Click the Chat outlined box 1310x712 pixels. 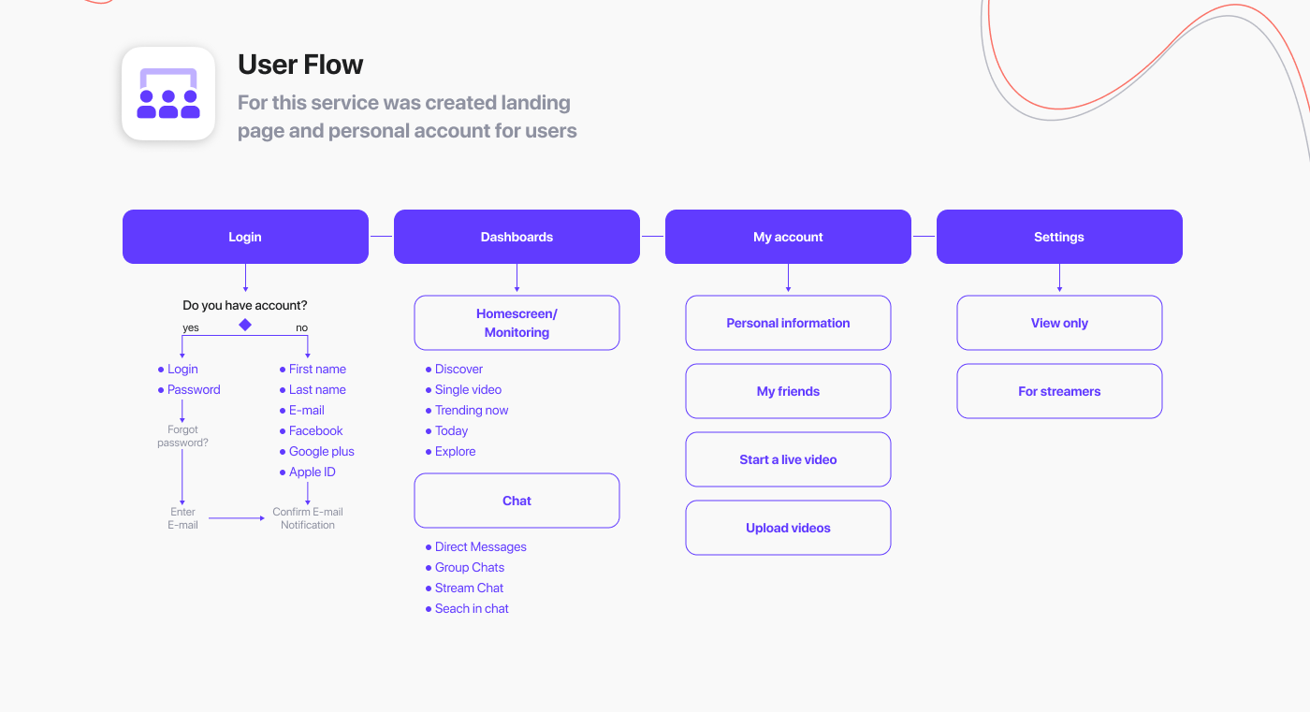point(517,501)
